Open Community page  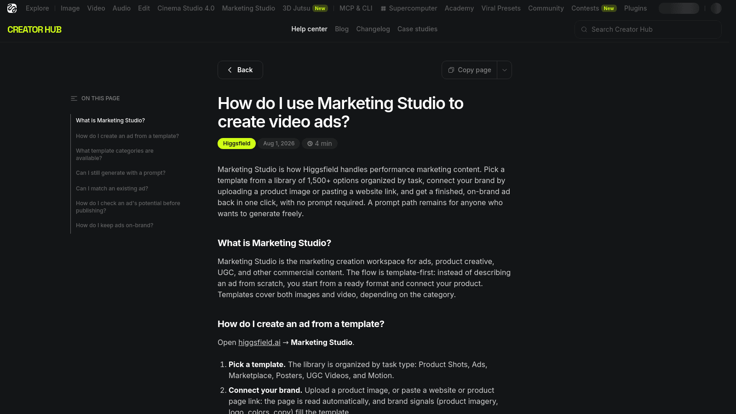(x=546, y=8)
